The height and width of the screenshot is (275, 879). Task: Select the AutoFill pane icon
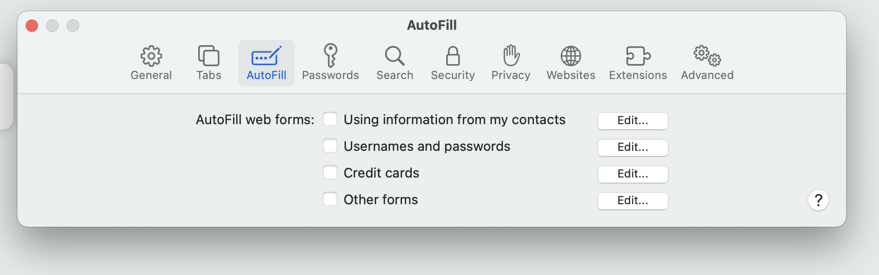tap(266, 56)
